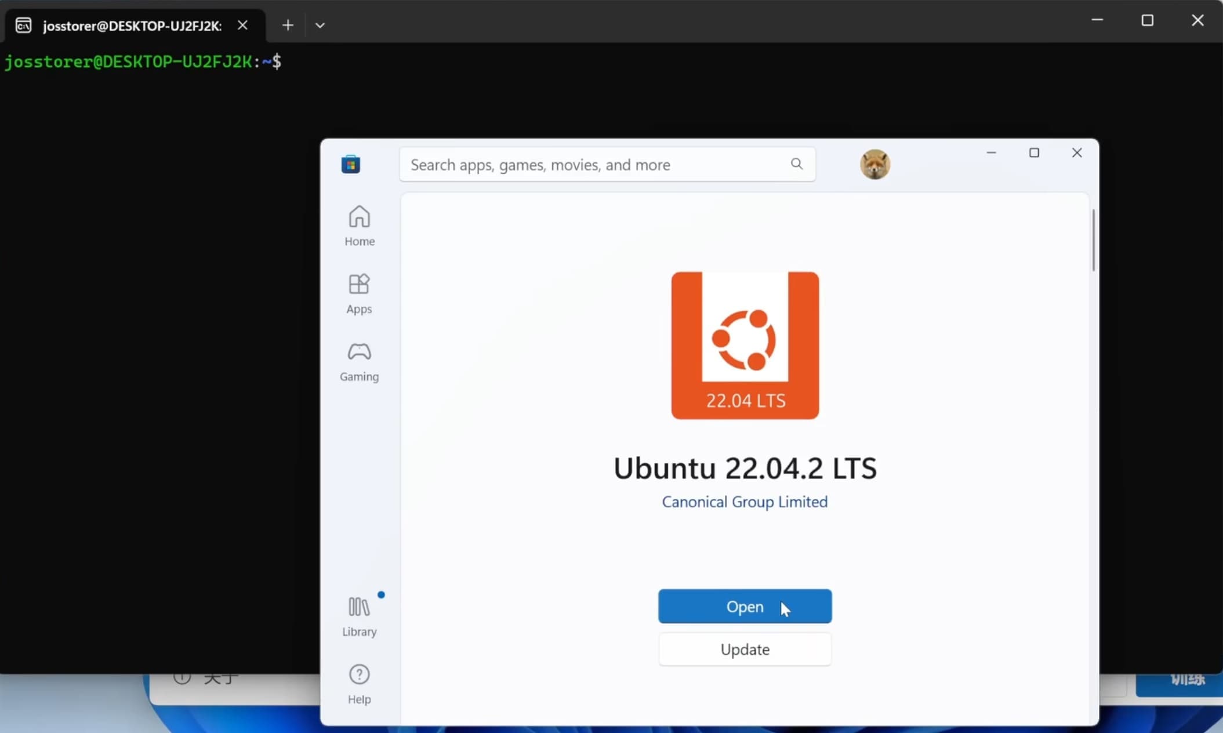Viewport: 1223px width, 733px height.
Task: Open your Microsoft Store account avatar
Action: (874, 164)
